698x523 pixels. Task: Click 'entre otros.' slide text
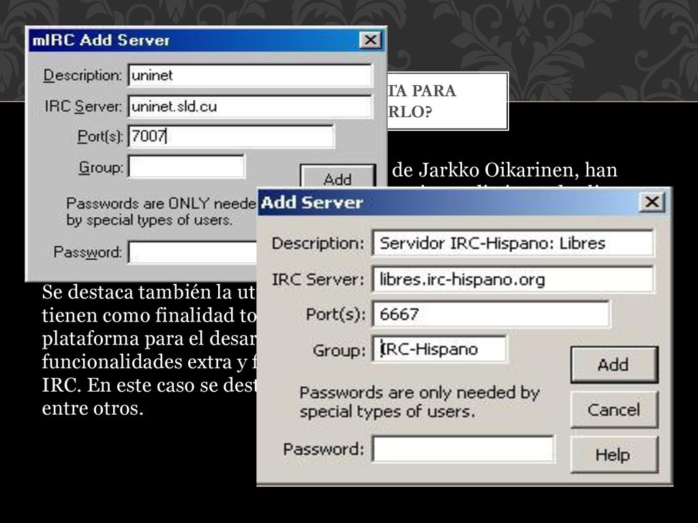[93, 408]
